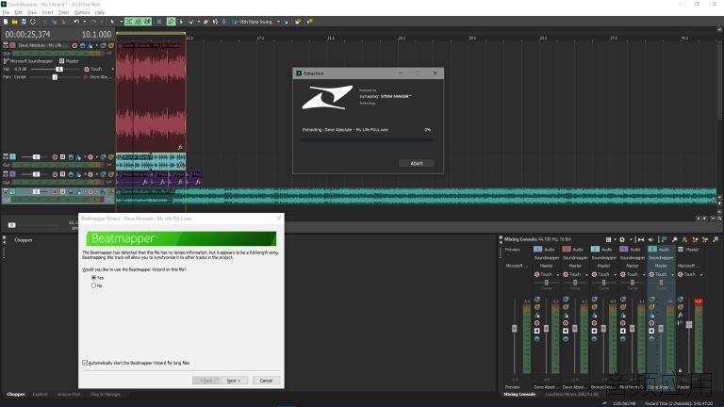724x407 pixels.
Task: Toggle the square button on teal track 4
Action: pos(63,191)
